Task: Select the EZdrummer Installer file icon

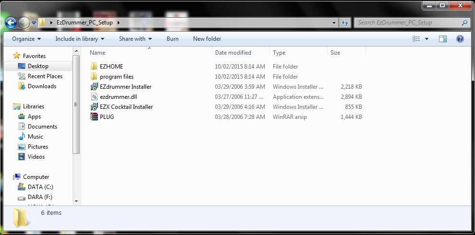Action: (94, 86)
